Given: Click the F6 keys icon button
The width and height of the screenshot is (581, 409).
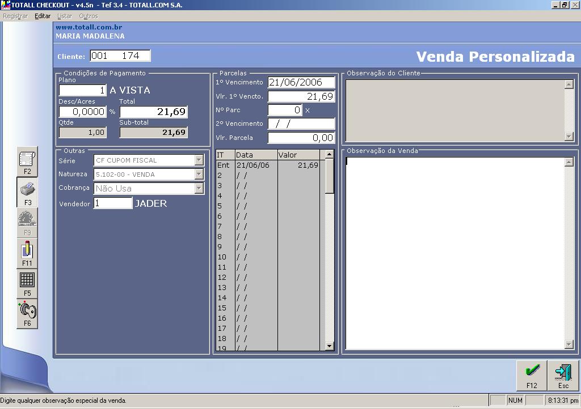Looking at the screenshot, I should click(x=27, y=314).
